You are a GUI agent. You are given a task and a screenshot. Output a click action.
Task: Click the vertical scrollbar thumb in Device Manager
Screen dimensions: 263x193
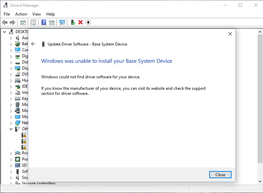pos(260,99)
